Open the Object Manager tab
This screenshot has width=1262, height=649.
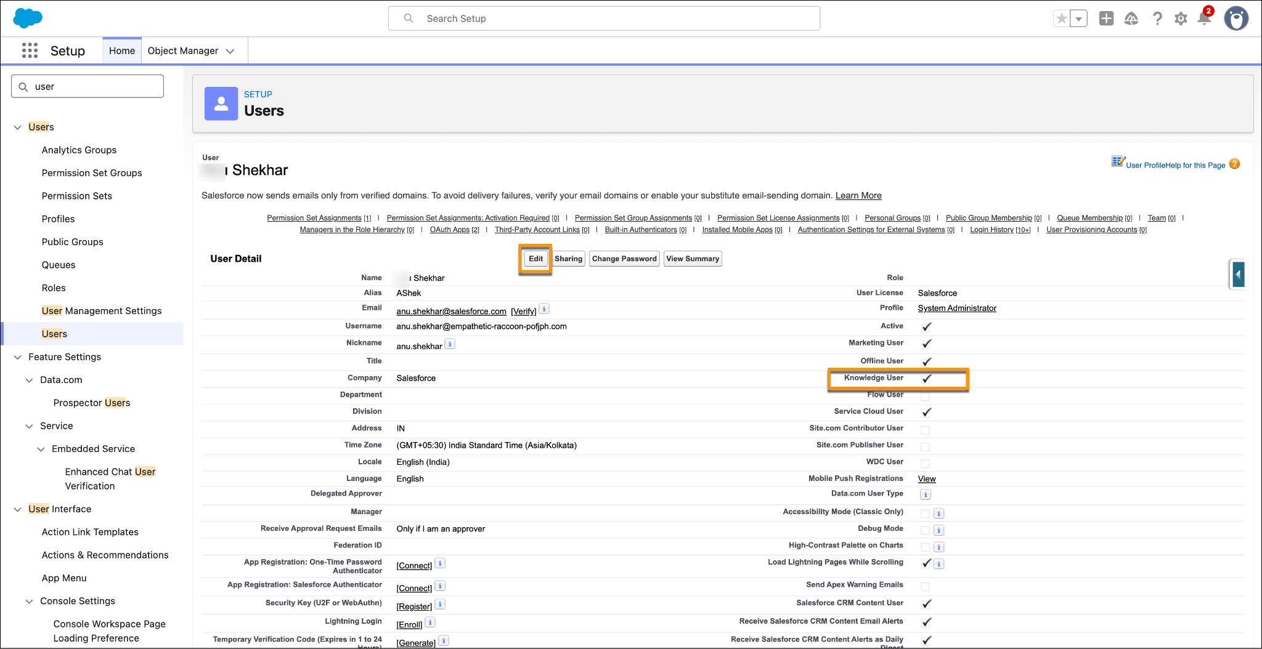tap(183, 50)
